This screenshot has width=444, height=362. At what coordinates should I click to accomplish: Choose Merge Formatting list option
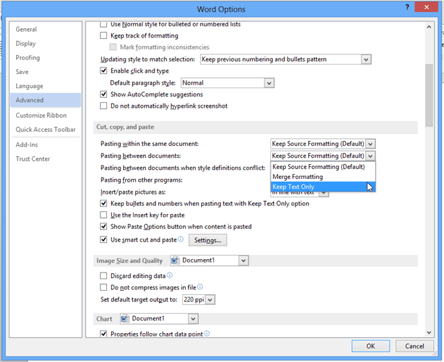pos(323,177)
